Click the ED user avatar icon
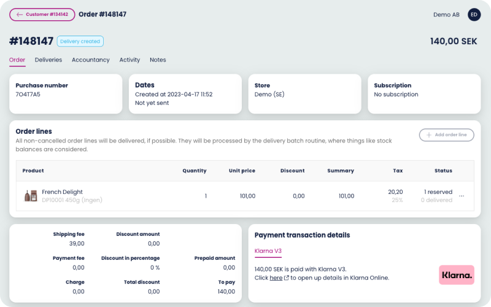This screenshot has width=491, height=307. click(x=474, y=15)
